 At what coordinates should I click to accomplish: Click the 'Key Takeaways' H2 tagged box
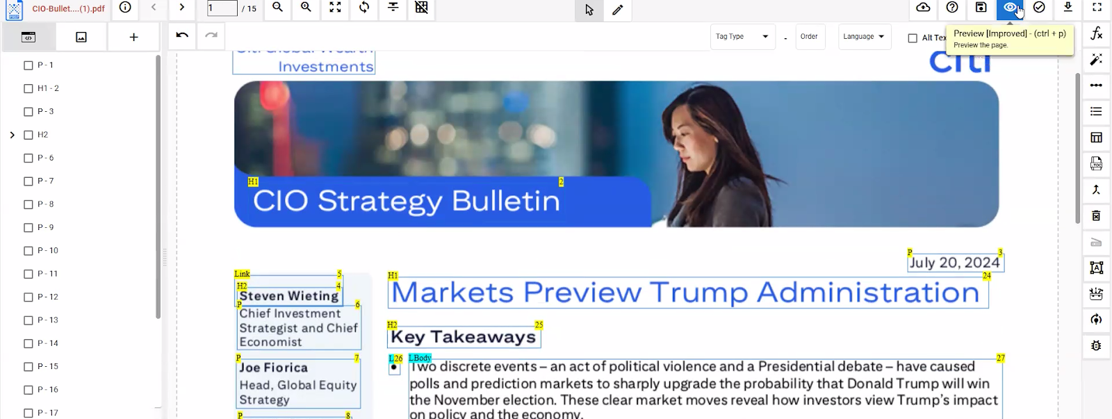click(x=464, y=337)
